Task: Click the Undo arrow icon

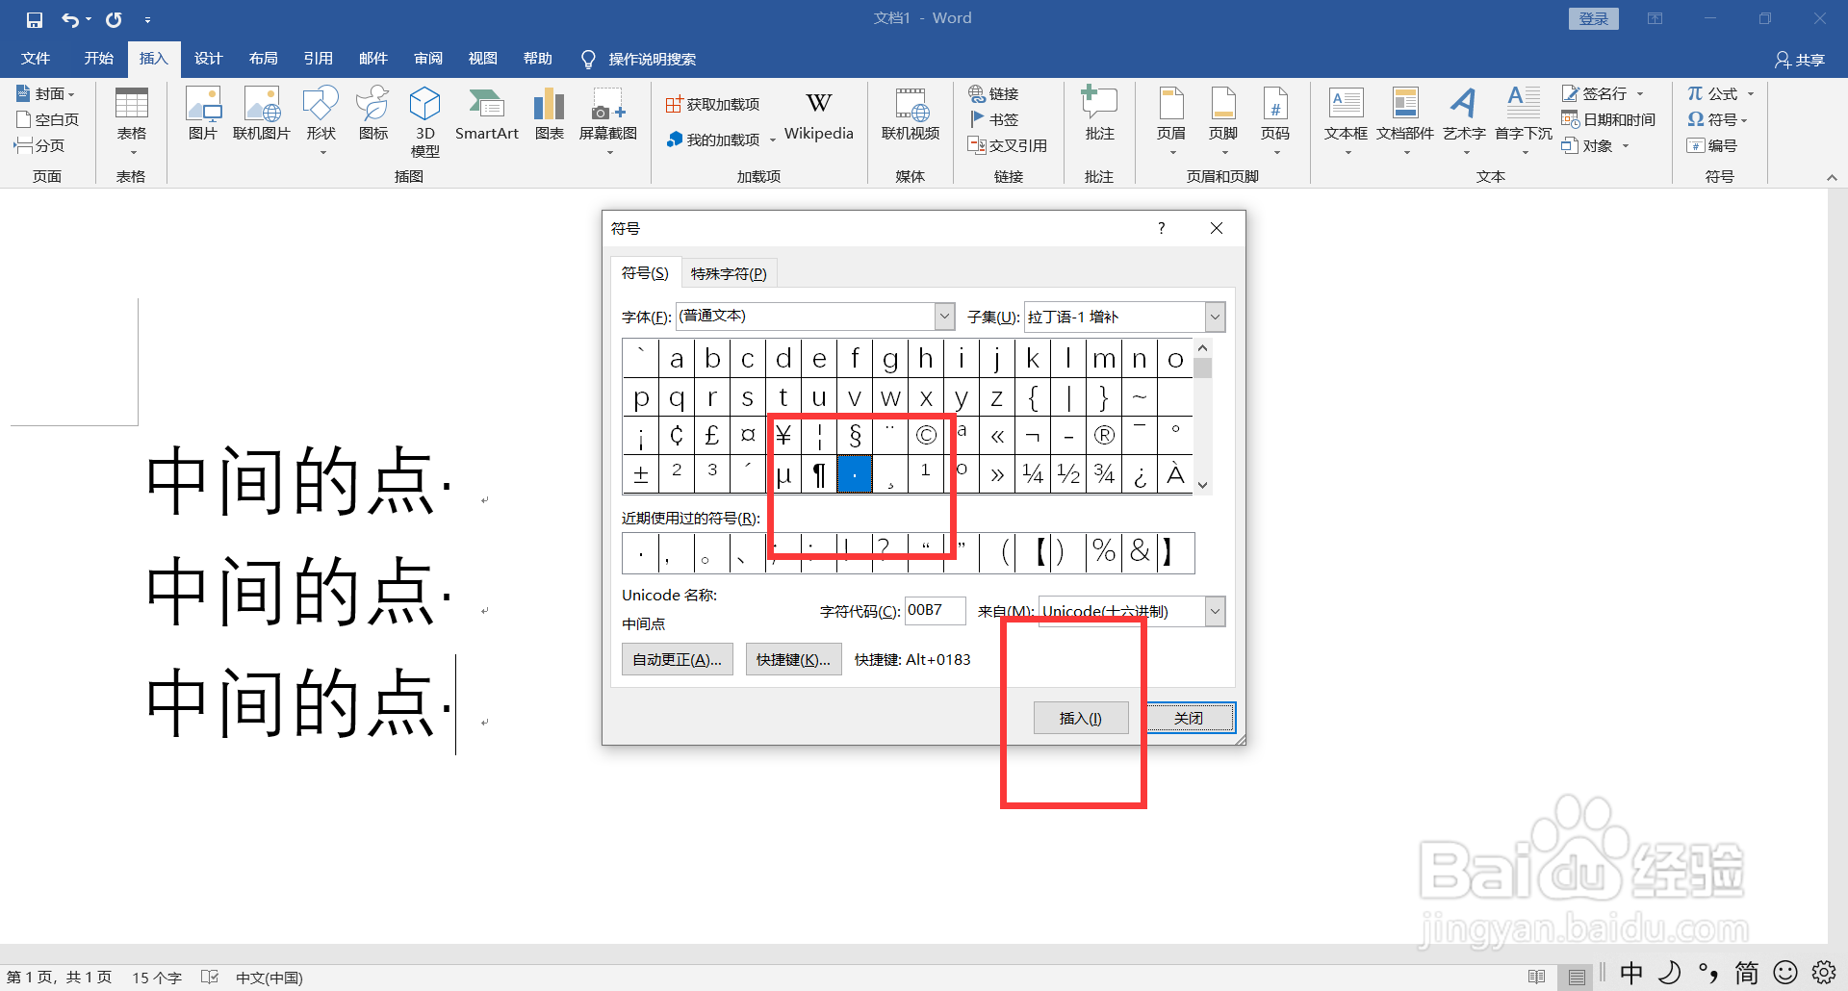Action: click(x=70, y=19)
